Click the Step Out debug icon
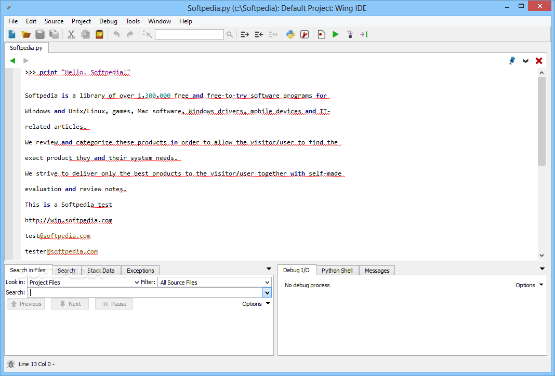This screenshot has height=376, width=555. click(x=364, y=34)
